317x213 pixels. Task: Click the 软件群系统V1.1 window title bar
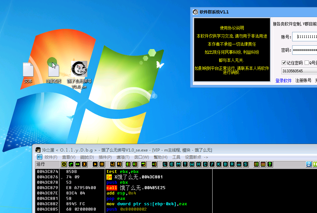254,12
